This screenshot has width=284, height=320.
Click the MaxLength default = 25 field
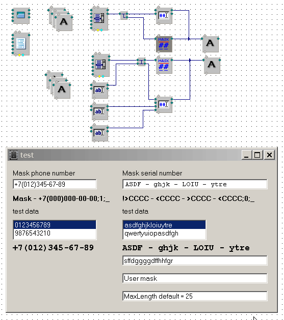pos(195,296)
